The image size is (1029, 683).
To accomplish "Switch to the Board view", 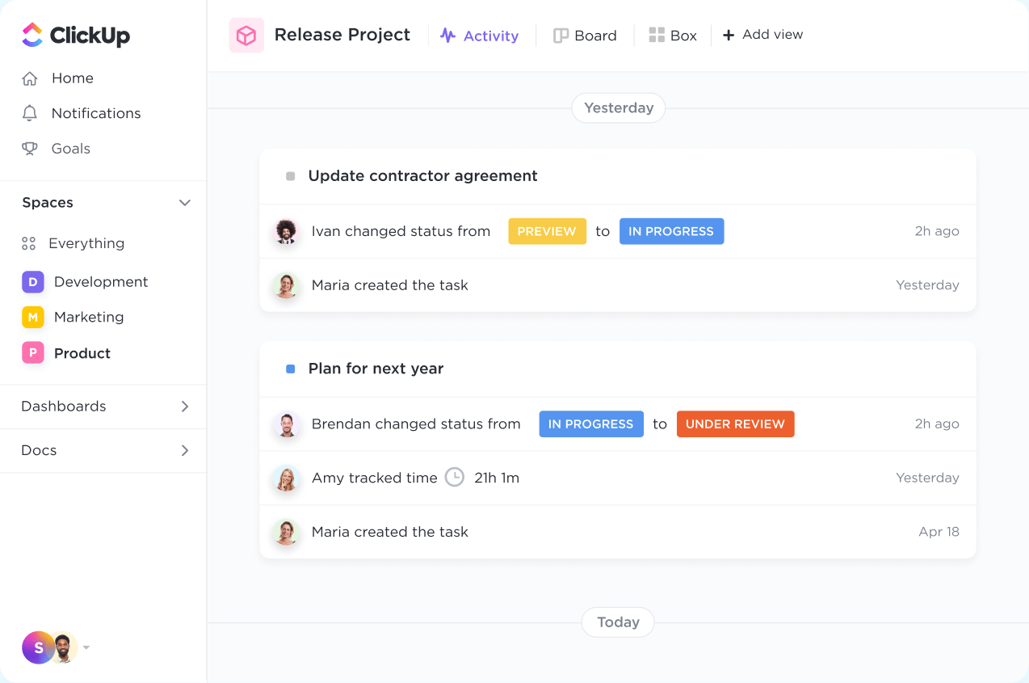I will 585,35.
